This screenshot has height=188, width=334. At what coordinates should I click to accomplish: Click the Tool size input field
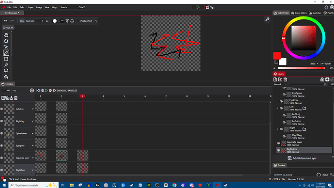coord(40,21)
